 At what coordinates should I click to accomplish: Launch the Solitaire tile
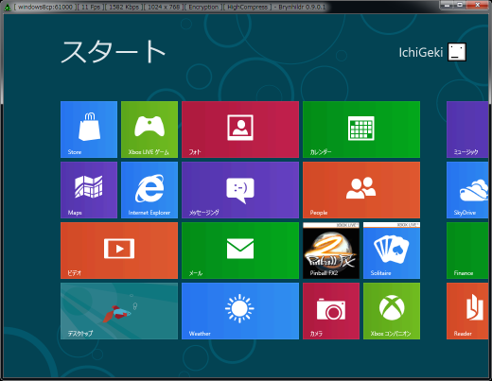point(392,251)
